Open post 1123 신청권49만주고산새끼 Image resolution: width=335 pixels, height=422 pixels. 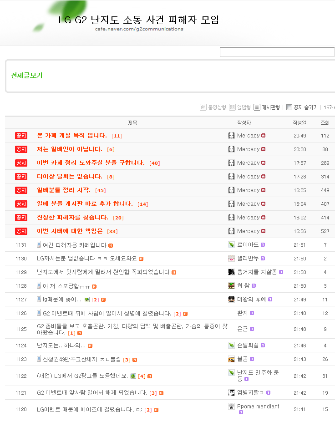[x=82, y=359]
